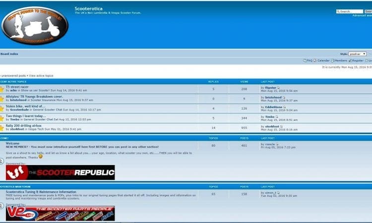Image resolution: width=372 pixels, height=223 pixels.
Task: Open the Advanced search link
Action: click(362, 15)
